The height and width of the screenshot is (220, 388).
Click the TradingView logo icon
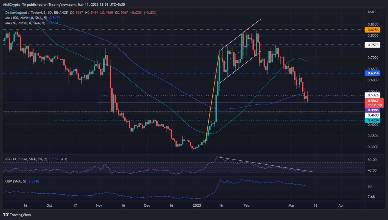pyautogui.click(x=6, y=215)
